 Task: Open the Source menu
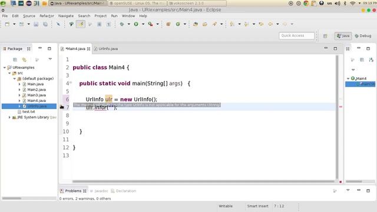[x=29, y=16]
